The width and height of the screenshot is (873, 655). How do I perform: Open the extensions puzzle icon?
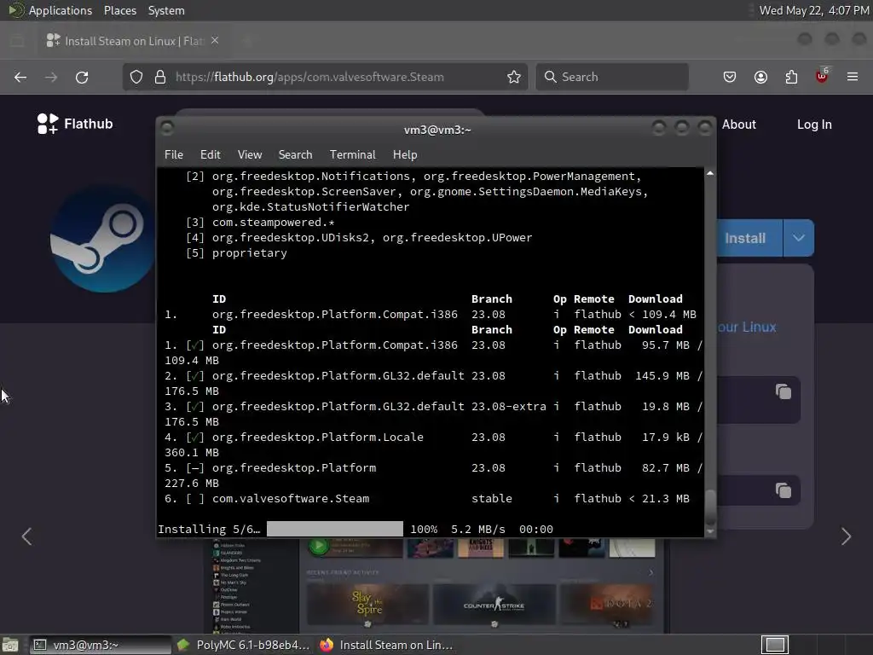point(791,77)
